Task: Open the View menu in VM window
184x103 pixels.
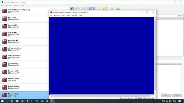Action: tap(63, 16)
